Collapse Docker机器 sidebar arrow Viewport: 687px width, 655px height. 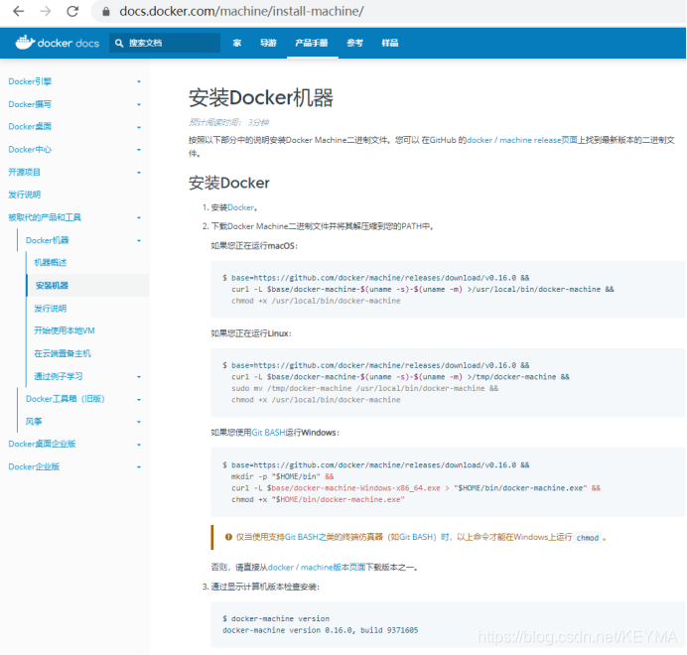tap(139, 240)
